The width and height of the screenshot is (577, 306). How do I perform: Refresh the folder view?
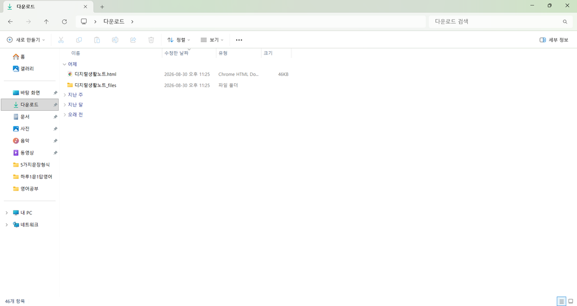[64, 22]
